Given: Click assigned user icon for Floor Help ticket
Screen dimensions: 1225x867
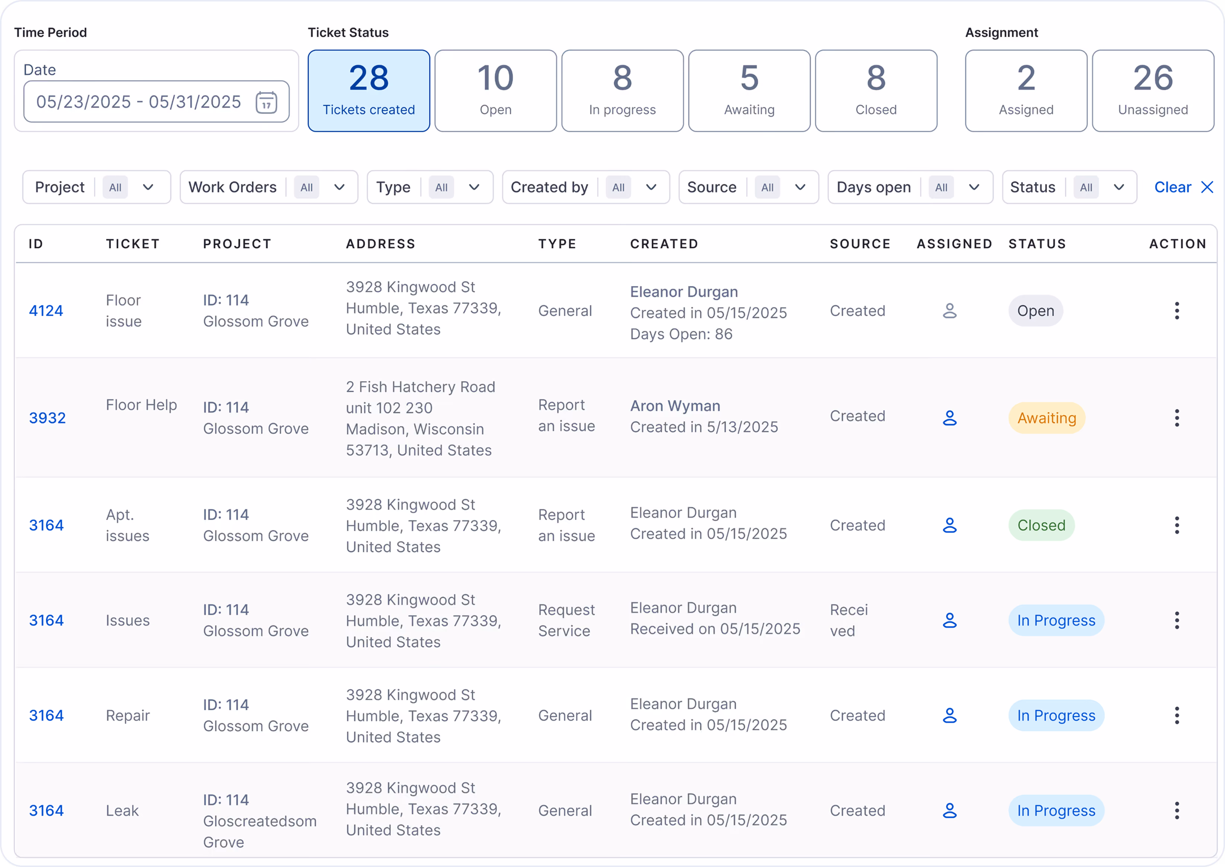Looking at the screenshot, I should click(949, 418).
